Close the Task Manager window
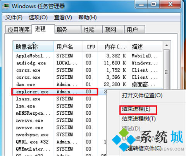186x156 pixels. tap(170, 5)
